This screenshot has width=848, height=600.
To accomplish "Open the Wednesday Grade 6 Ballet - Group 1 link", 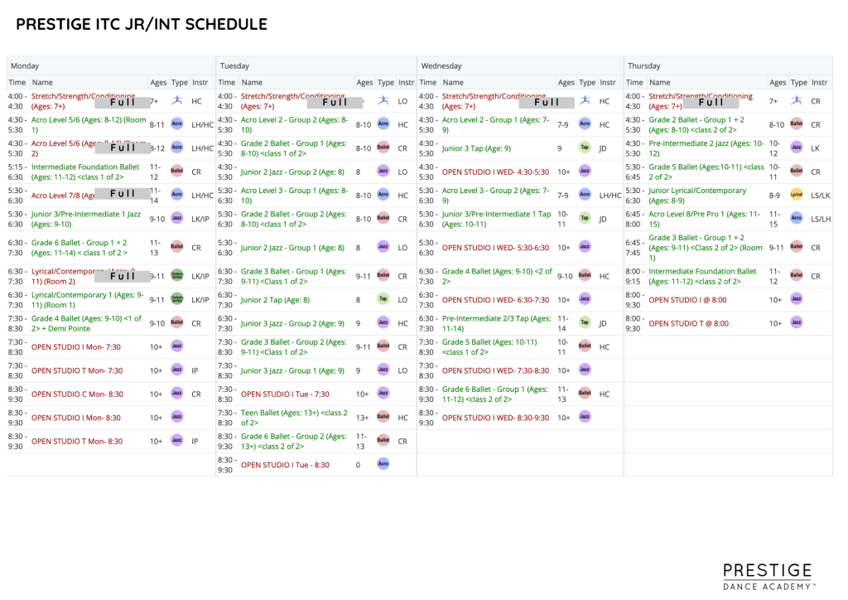I will [495, 394].
